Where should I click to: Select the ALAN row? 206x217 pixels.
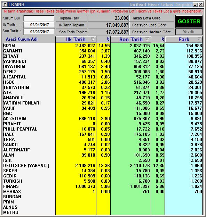103,155
